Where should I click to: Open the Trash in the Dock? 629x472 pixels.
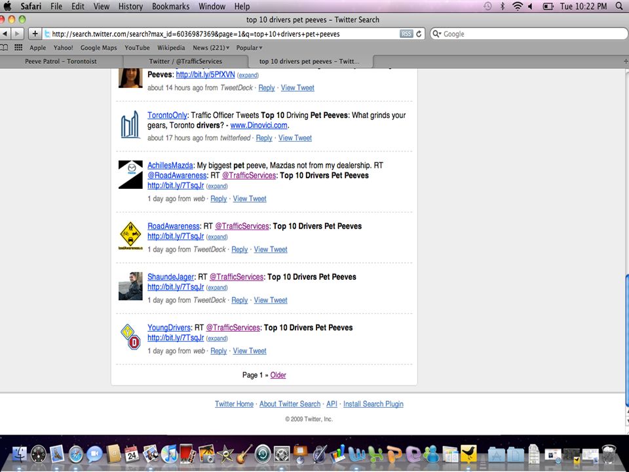[x=609, y=454]
